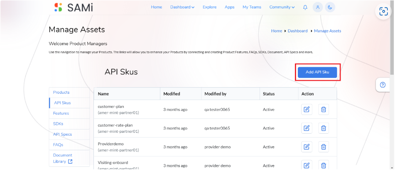Click the Add API Sku button
395x171 pixels.
(x=317, y=72)
